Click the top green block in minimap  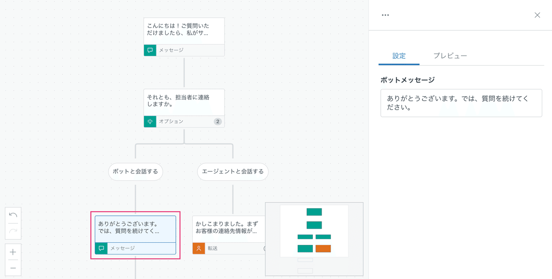(x=314, y=212)
